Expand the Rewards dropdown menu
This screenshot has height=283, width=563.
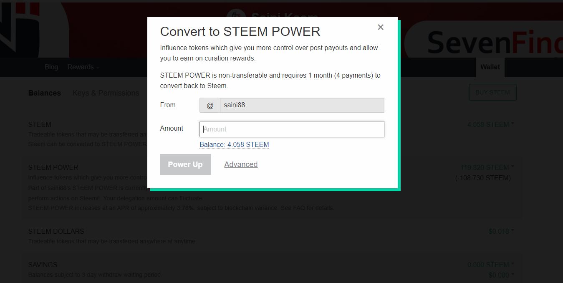click(83, 67)
